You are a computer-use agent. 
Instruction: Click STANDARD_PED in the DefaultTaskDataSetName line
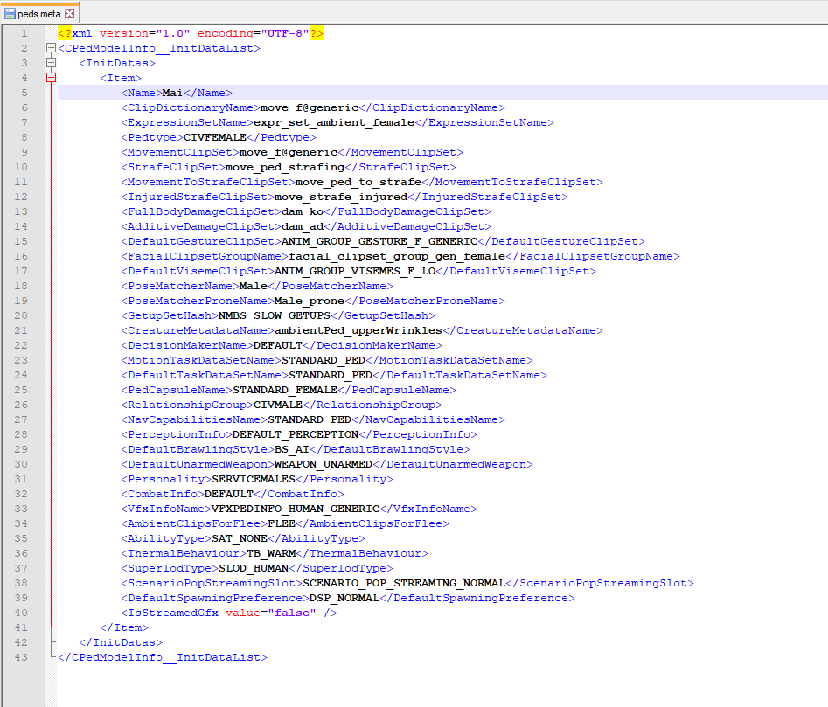point(331,375)
